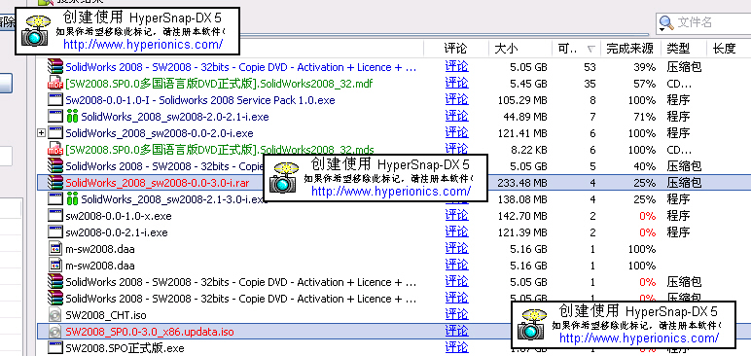
Task: Click the 71% completed-sources value
Action: click(644, 117)
